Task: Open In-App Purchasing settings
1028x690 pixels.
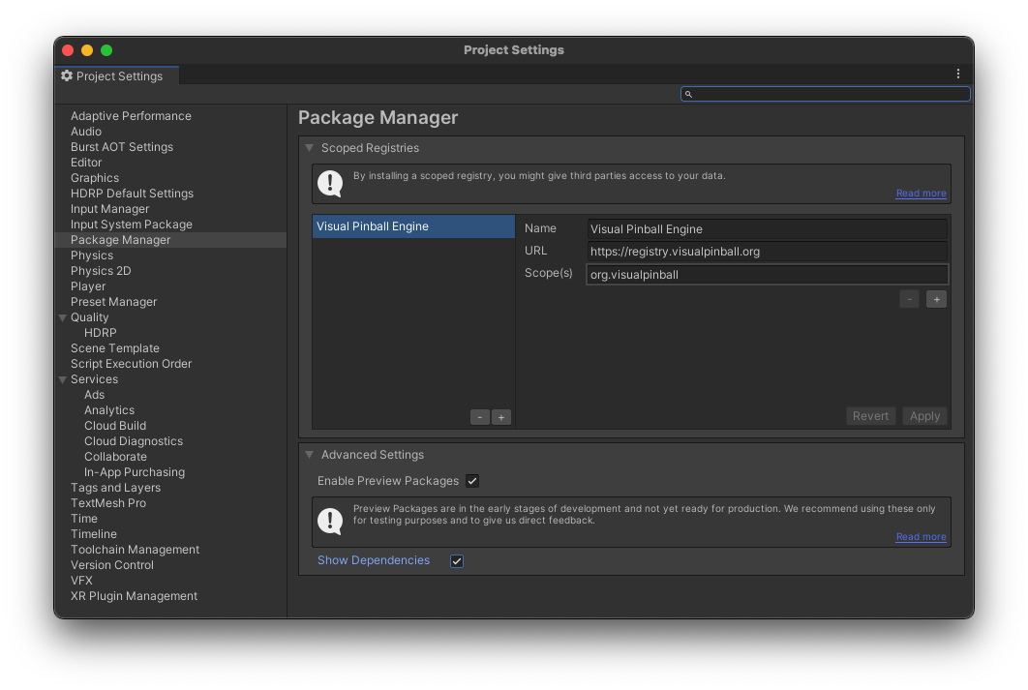Action: [x=135, y=472]
